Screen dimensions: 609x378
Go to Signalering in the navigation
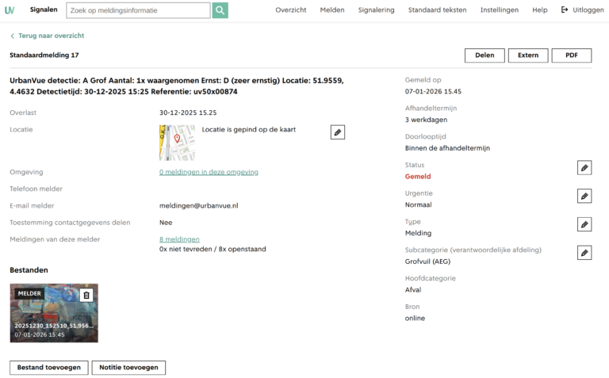(376, 10)
